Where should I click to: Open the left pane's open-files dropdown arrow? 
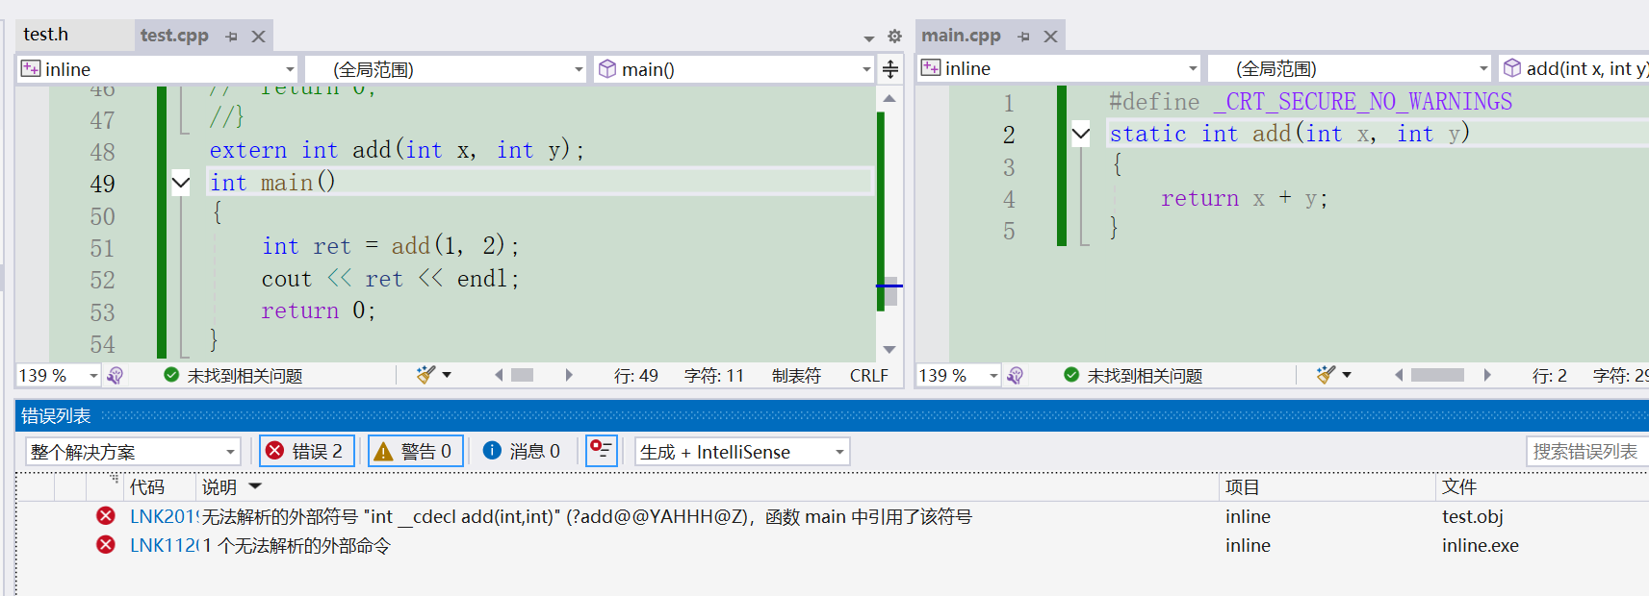[868, 38]
